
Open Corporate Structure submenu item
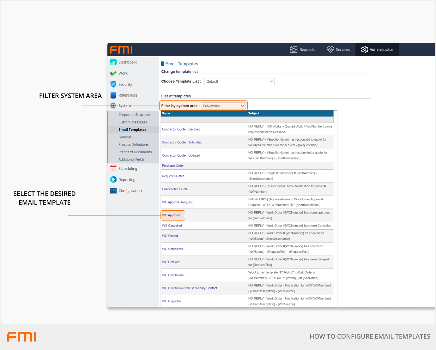point(134,115)
